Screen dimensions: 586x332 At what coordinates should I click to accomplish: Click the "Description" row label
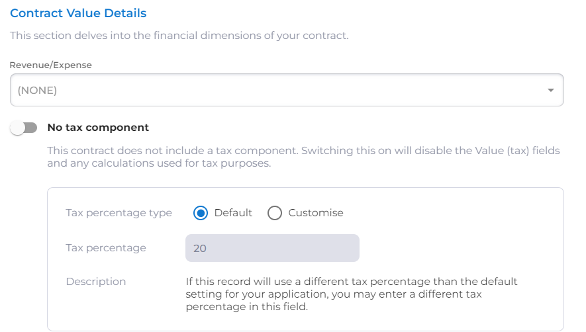click(x=95, y=282)
